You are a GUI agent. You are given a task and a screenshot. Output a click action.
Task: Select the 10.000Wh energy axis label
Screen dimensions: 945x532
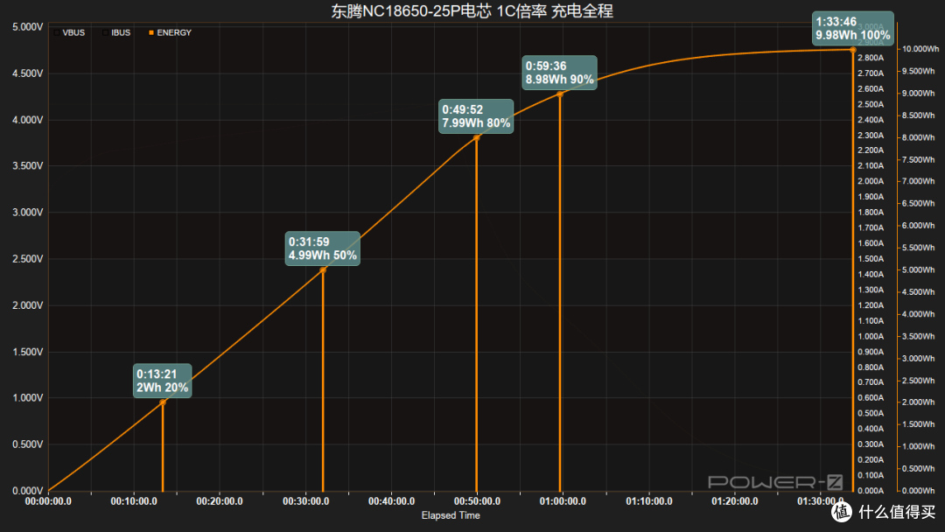[x=920, y=49]
